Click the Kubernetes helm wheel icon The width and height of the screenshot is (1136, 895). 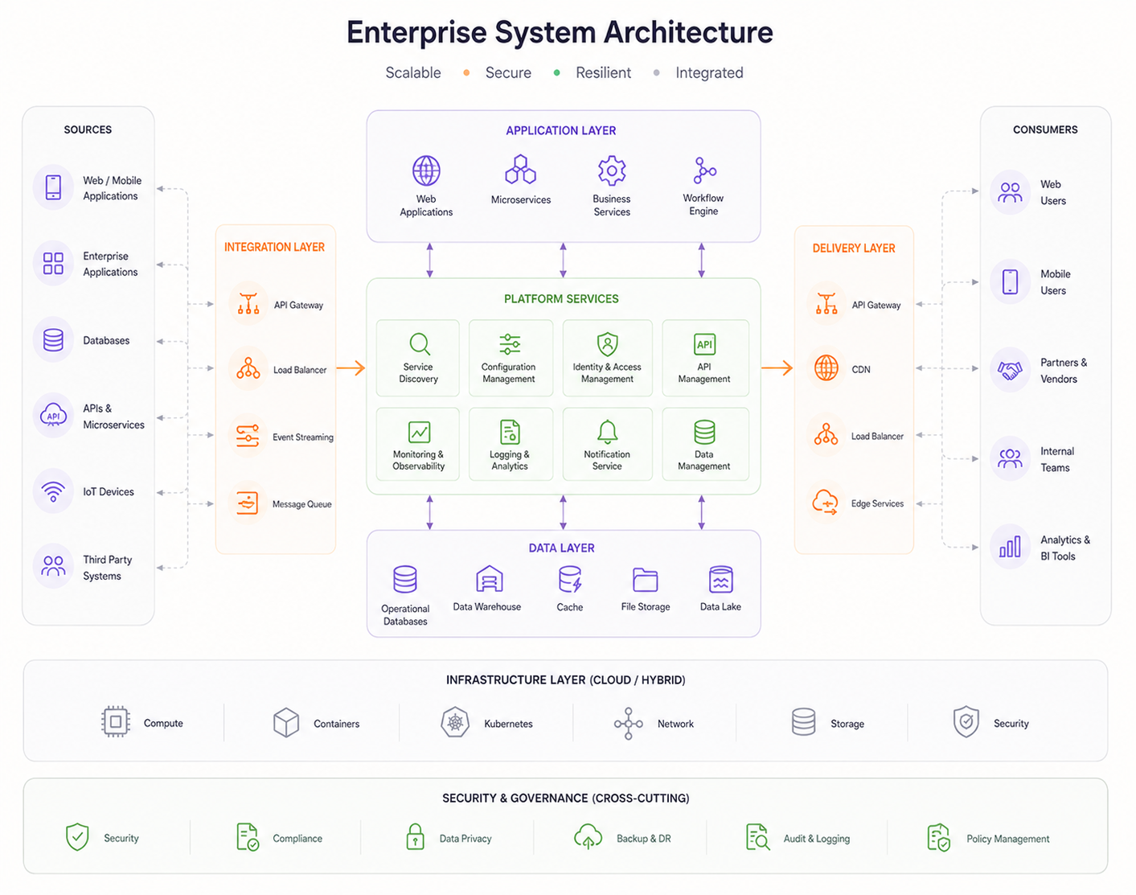(455, 723)
